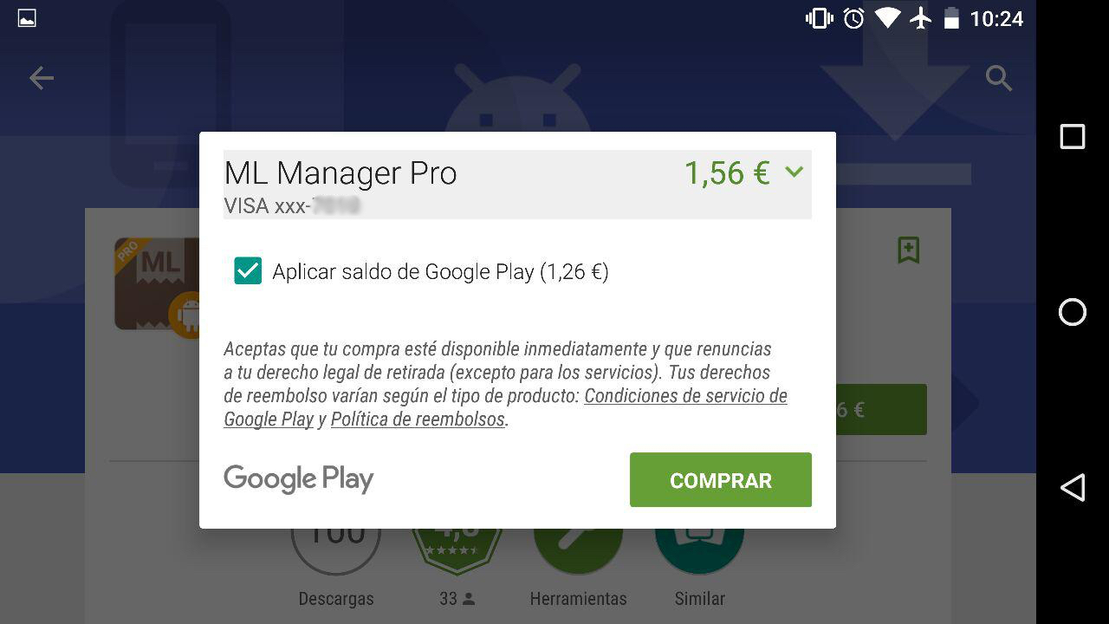Tap the green price button behind dialog
Screen dimensions: 1109x624
[x=881, y=409]
